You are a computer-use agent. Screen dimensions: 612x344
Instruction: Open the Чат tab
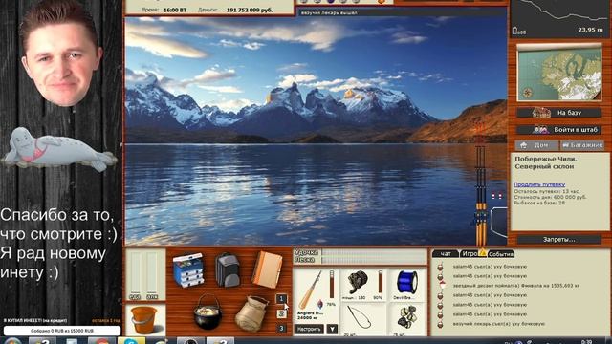point(446,253)
